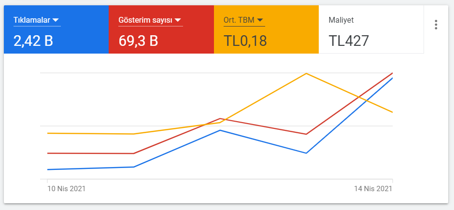The height and width of the screenshot is (210, 454).
Task: Click the 2,42 B clicks value
Action: (x=33, y=41)
